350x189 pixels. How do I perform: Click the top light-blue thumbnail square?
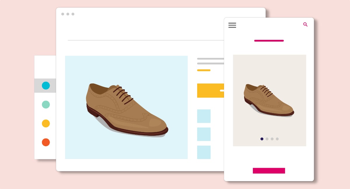pos(204,116)
